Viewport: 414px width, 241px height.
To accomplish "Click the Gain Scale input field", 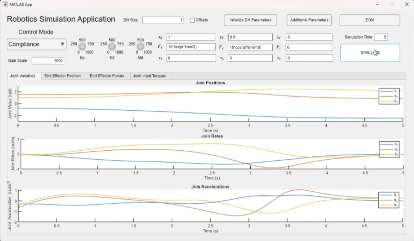I will point(48,61).
